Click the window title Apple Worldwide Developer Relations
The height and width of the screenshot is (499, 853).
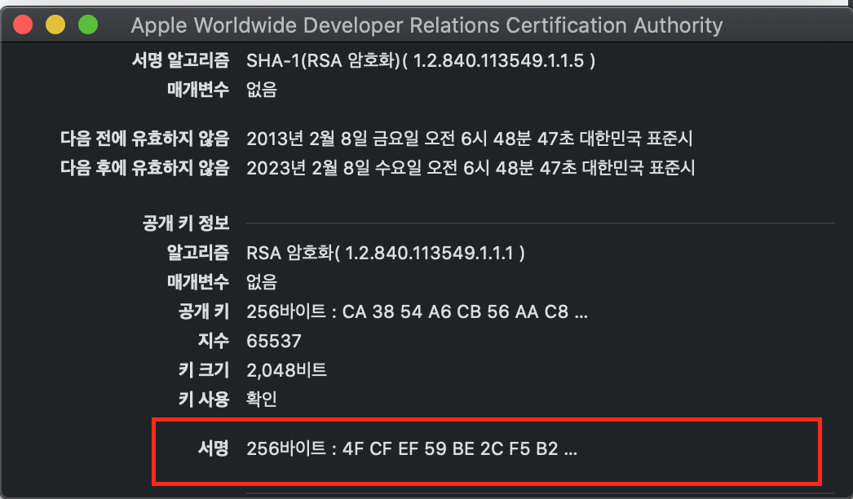(x=427, y=25)
